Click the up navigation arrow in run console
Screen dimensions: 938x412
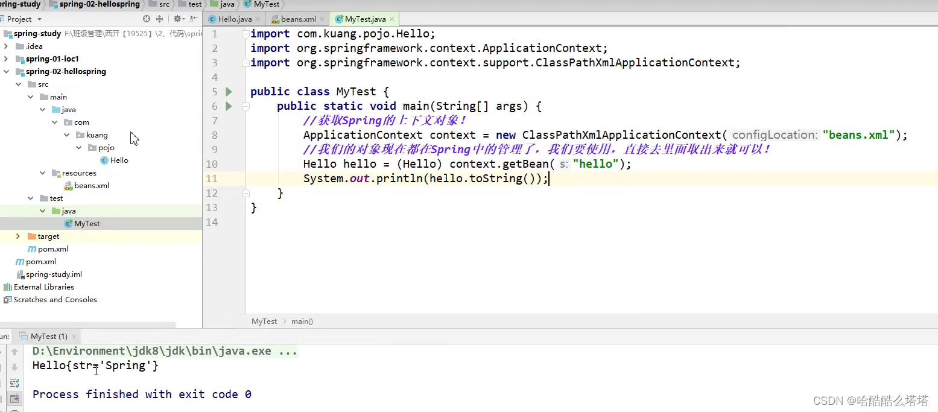tap(14, 350)
